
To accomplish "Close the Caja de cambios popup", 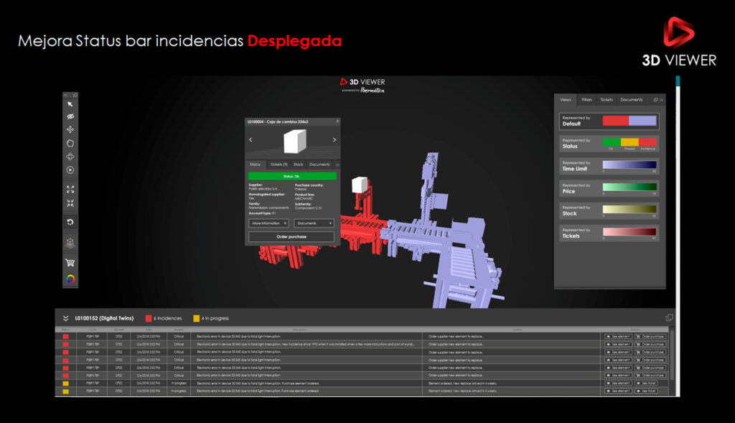I will pos(337,121).
